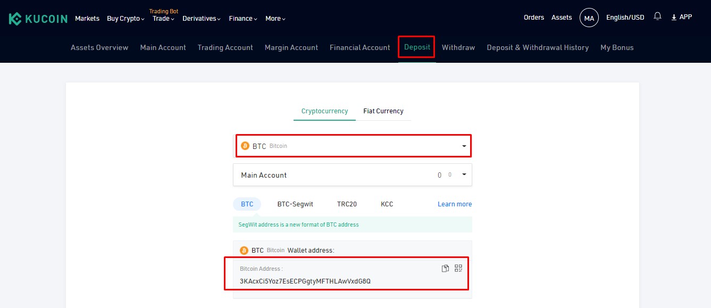Open Deposit & Withdrawal History
The height and width of the screenshot is (308, 711).
click(x=538, y=47)
